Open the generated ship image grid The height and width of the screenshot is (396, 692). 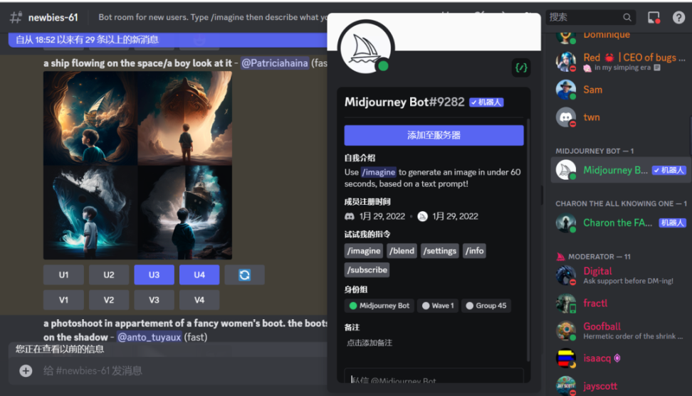click(x=137, y=165)
